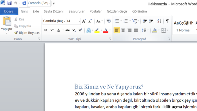Grow font size with large A icon
This screenshot has width=197, height=111.
[84, 21]
